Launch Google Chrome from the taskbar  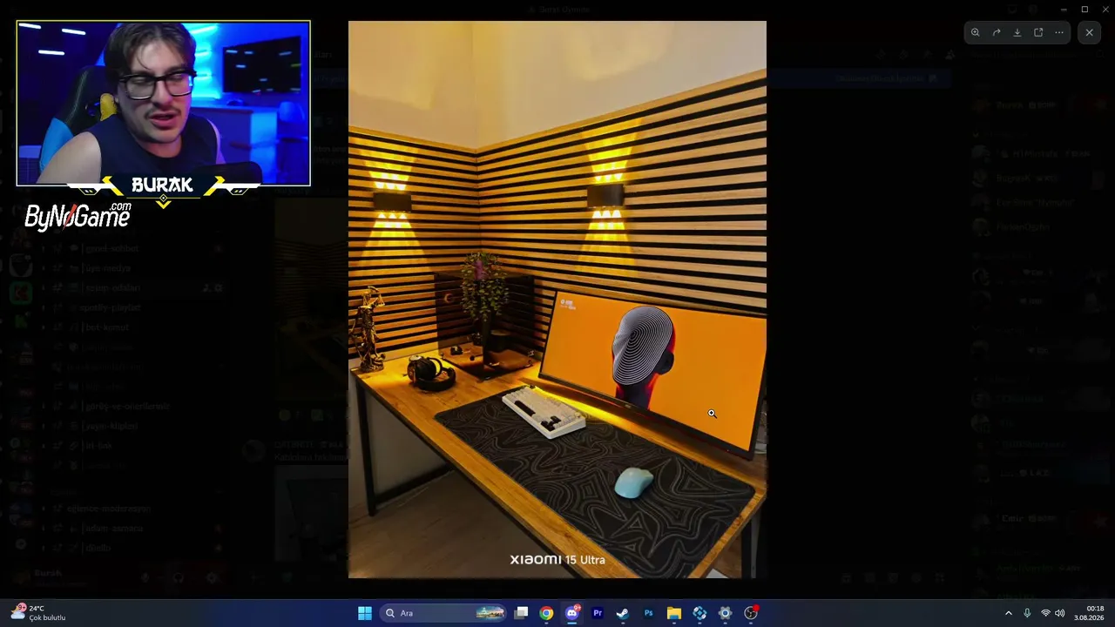click(546, 613)
